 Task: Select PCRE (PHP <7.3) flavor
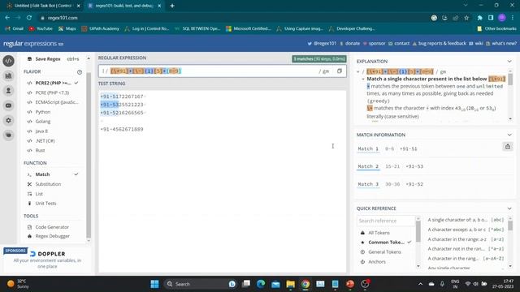52,92
